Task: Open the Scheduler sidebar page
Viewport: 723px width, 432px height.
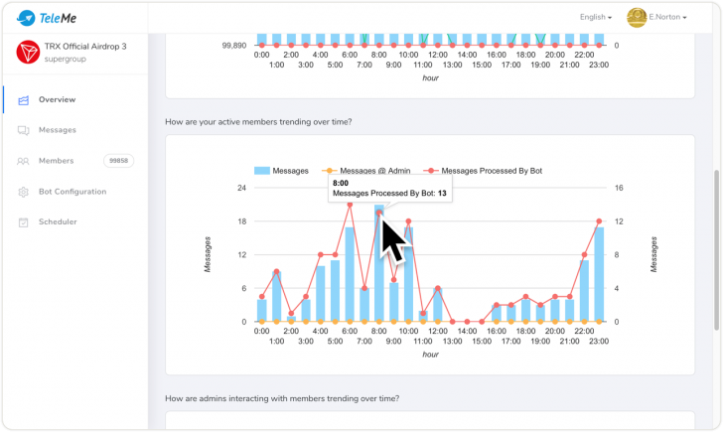Action: (x=58, y=222)
